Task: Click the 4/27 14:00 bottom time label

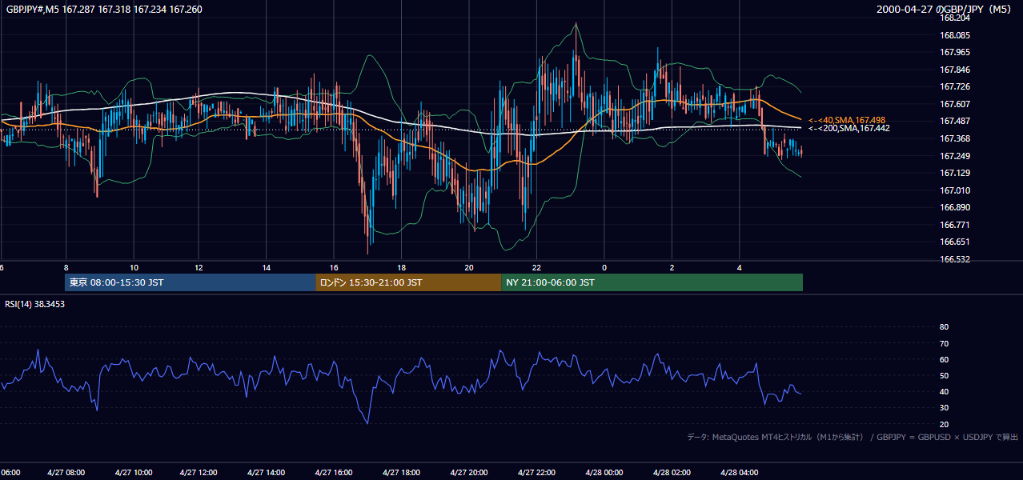Action: (267, 472)
